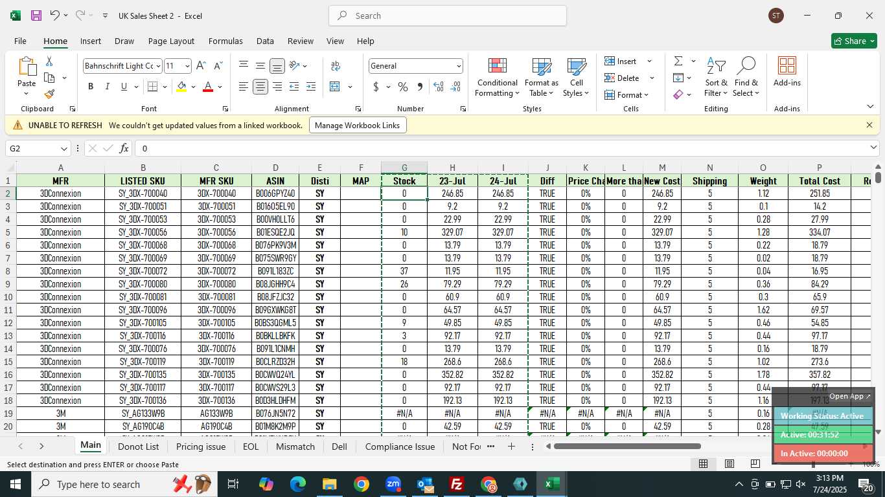The image size is (885, 497).
Task: Open the Delete cells dropdown arrow
Action: (x=652, y=78)
